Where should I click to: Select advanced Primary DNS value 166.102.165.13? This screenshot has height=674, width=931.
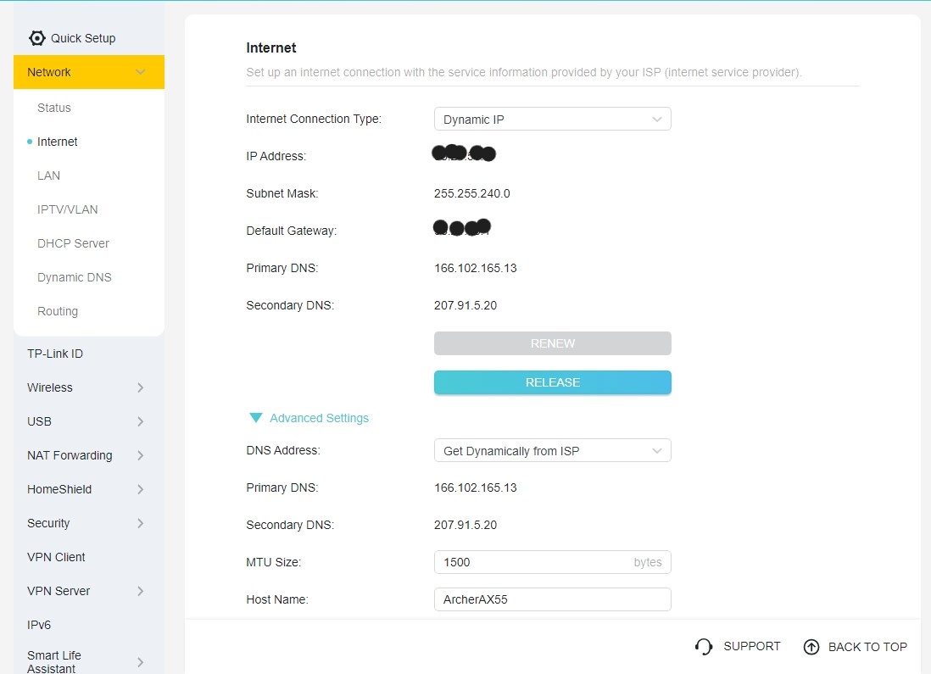coord(475,487)
